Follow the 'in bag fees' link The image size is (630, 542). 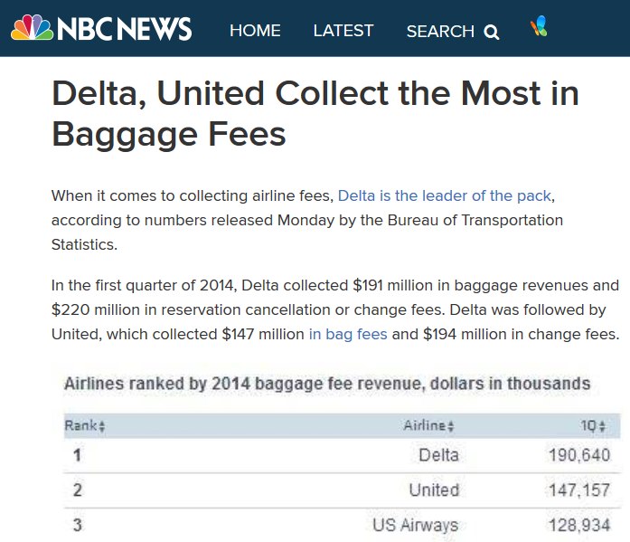(348, 334)
